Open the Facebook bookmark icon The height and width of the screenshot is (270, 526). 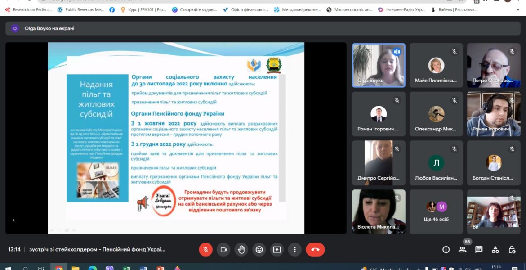[x=112, y=10]
